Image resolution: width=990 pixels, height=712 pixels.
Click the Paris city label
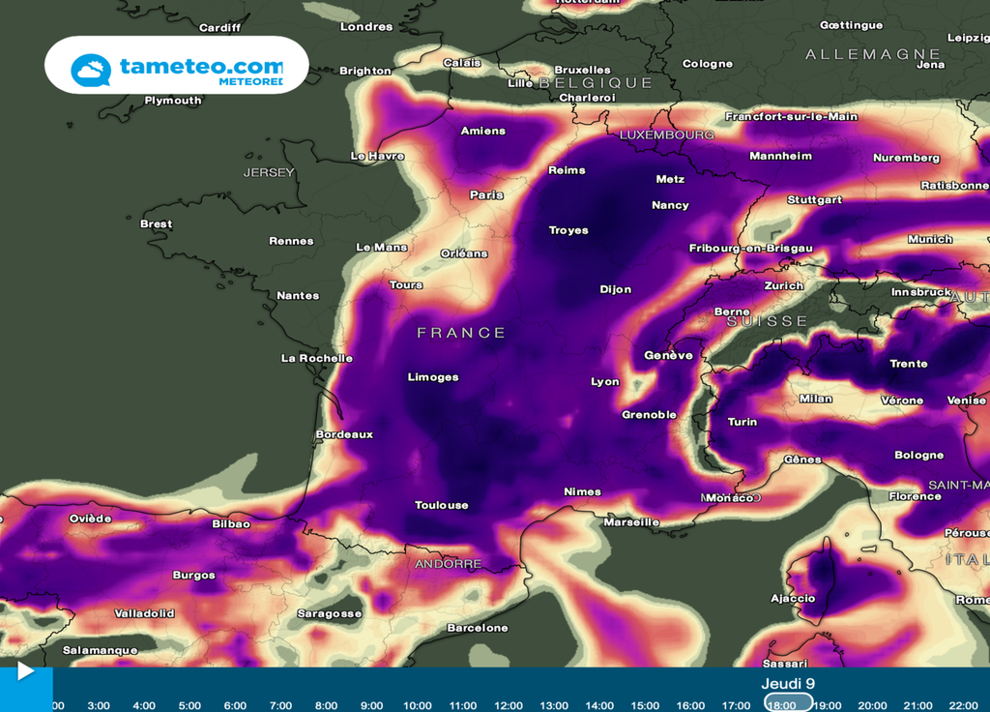click(486, 194)
